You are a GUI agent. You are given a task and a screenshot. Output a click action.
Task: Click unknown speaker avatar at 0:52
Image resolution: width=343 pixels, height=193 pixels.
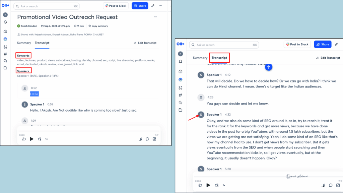[25, 88]
